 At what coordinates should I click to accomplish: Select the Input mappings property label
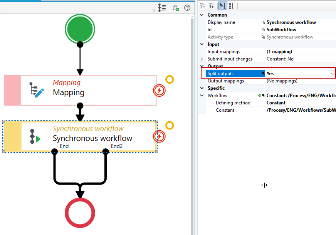coord(224,52)
